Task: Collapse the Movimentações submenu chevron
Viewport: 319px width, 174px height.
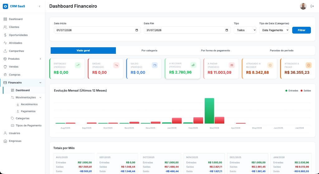Action: coord(40,97)
